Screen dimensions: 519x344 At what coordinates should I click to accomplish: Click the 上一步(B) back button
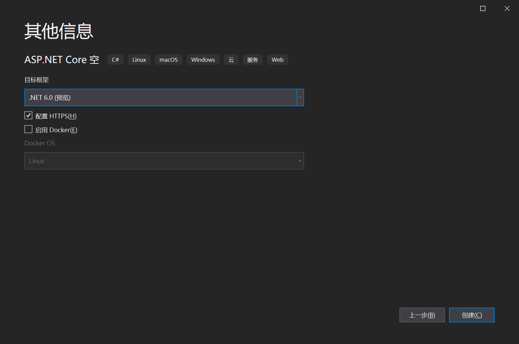[x=422, y=315]
